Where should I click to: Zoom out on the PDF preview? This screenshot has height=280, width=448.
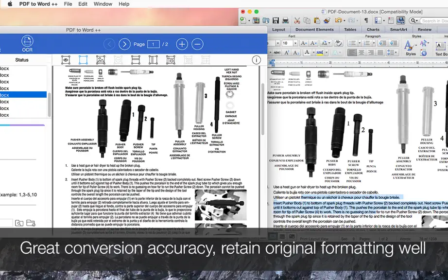point(197,44)
